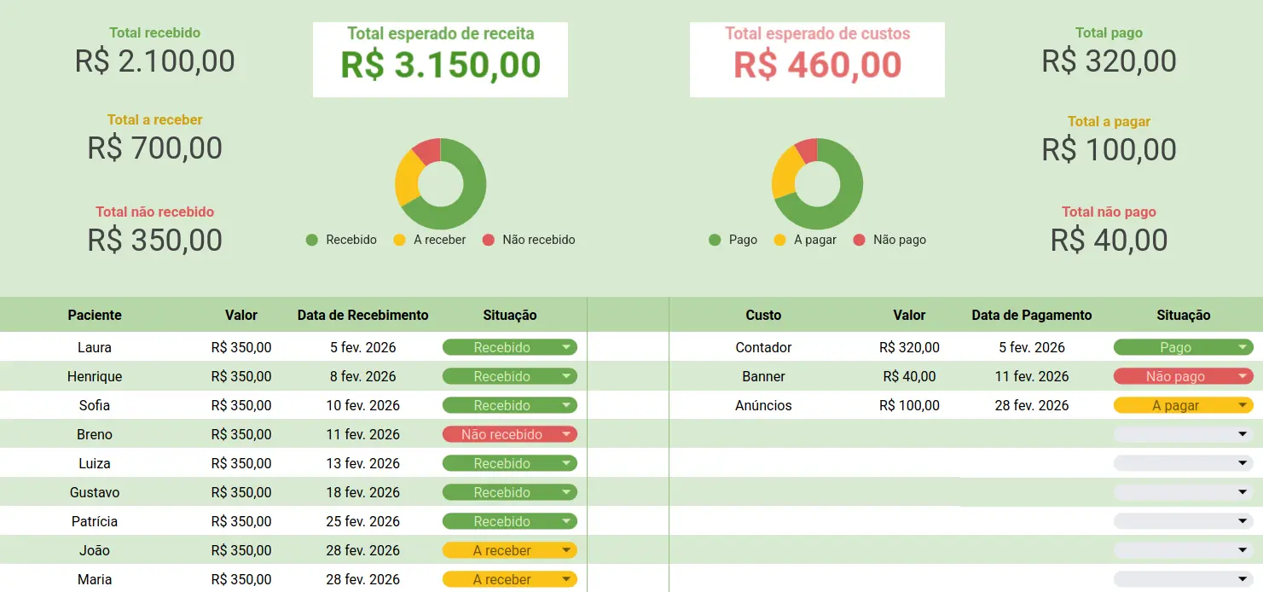The width and height of the screenshot is (1263, 592).
Task: Select the revenue donut chart
Action: tap(441, 183)
